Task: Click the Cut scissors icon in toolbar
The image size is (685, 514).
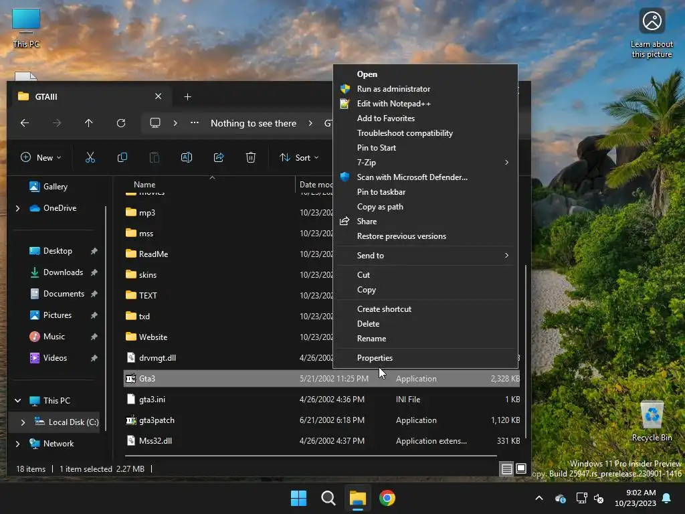Action: (x=90, y=157)
